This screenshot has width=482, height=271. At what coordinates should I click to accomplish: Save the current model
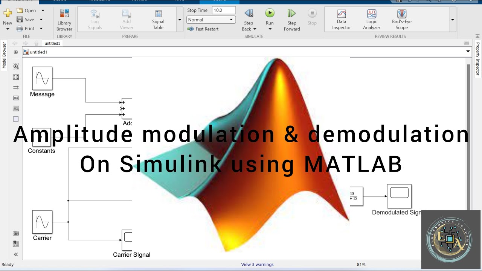point(26,20)
